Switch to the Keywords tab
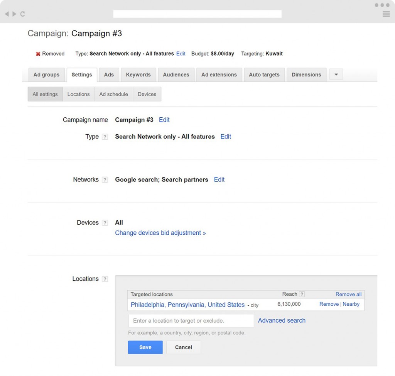The width and height of the screenshot is (395, 376). [x=138, y=75]
